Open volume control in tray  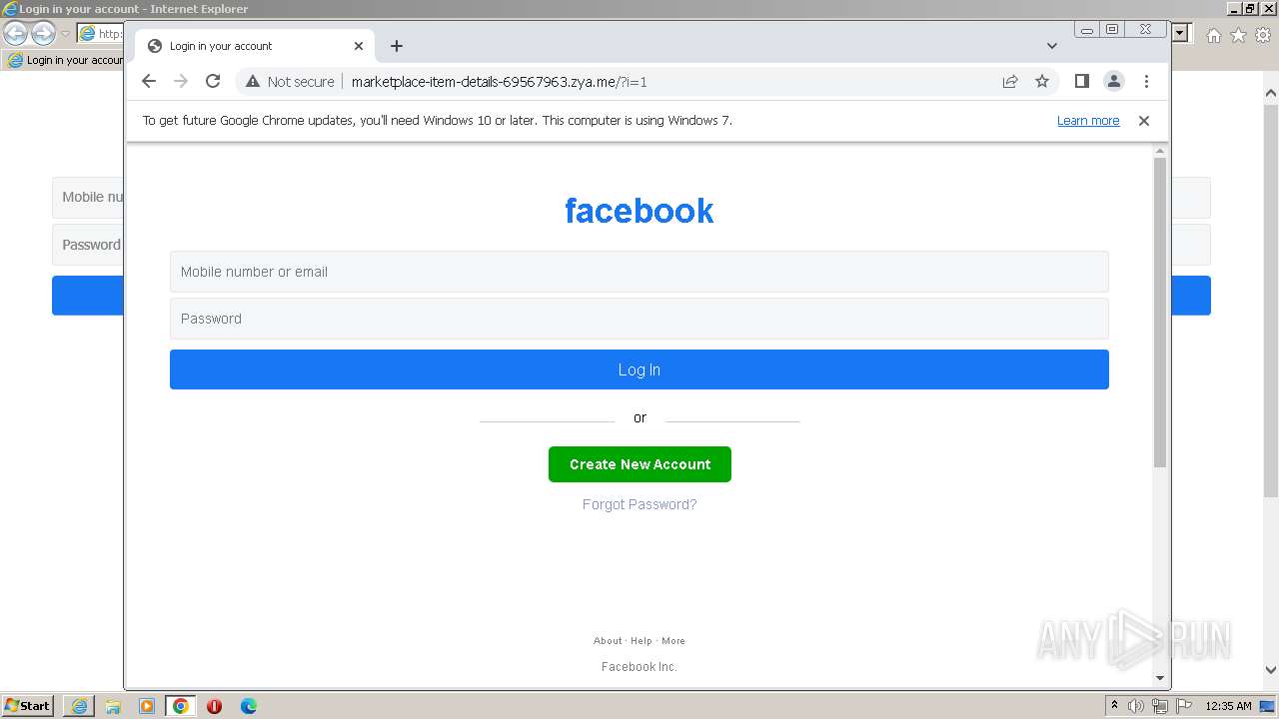click(x=1136, y=706)
